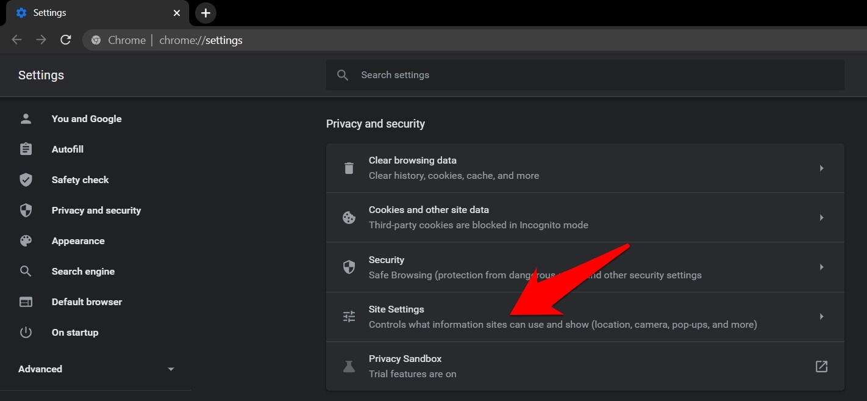This screenshot has width=867, height=401.
Task: Open Cookies and other site data arrow
Action: tap(821, 217)
